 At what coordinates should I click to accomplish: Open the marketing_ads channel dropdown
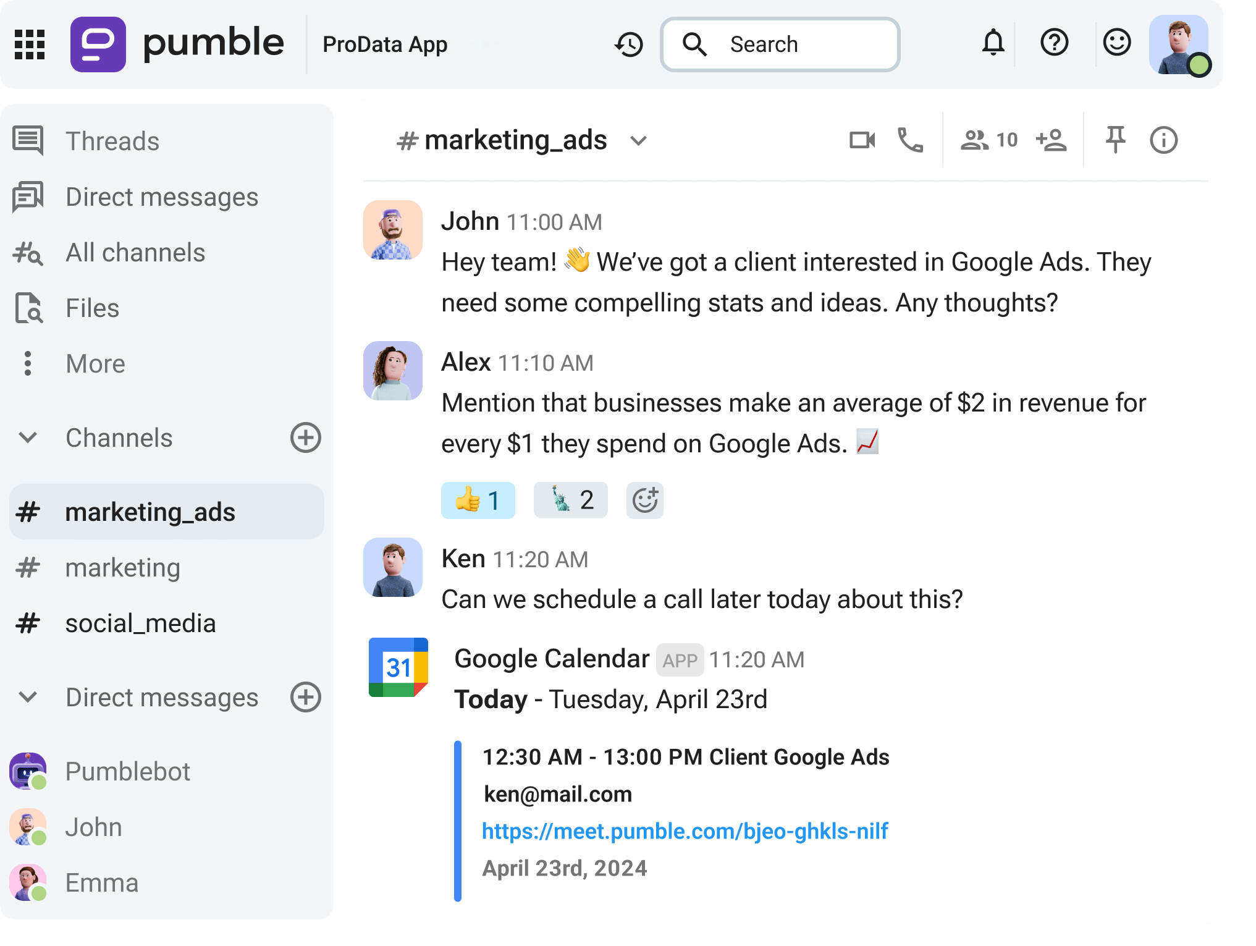(x=639, y=141)
